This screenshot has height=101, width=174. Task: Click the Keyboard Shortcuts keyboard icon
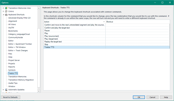[x=6, y=15]
